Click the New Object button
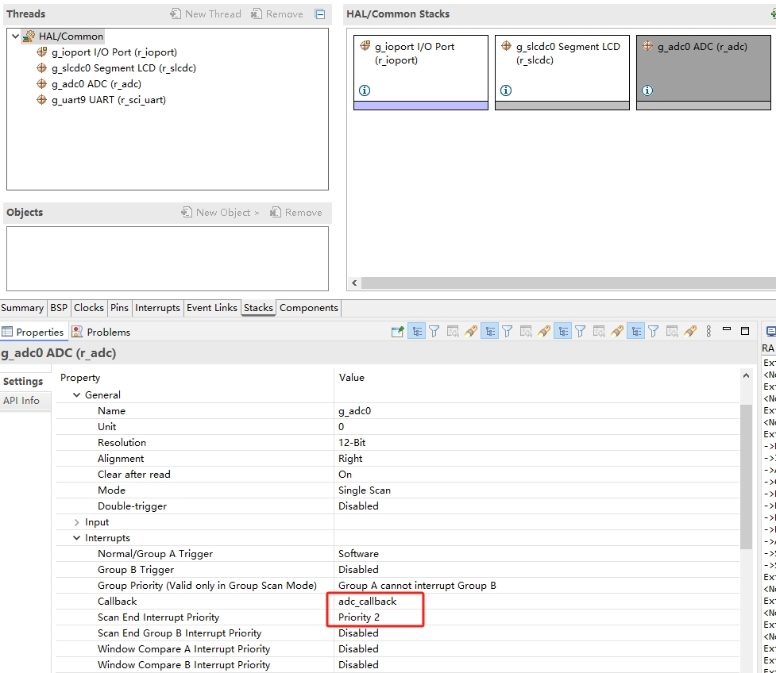Viewport: 776px width, 673px height. click(x=220, y=212)
